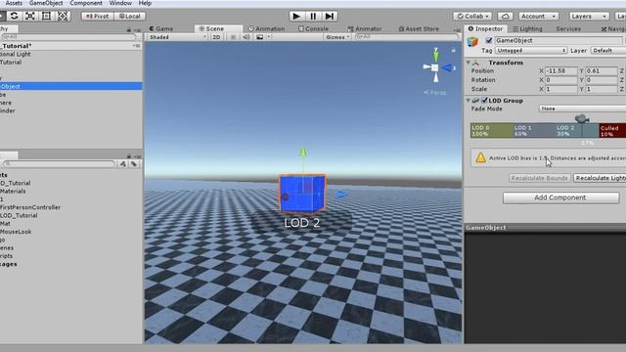Collapse the Transform component
The height and width of the screenshot is (352, 626).
click(x=469, y=63)
